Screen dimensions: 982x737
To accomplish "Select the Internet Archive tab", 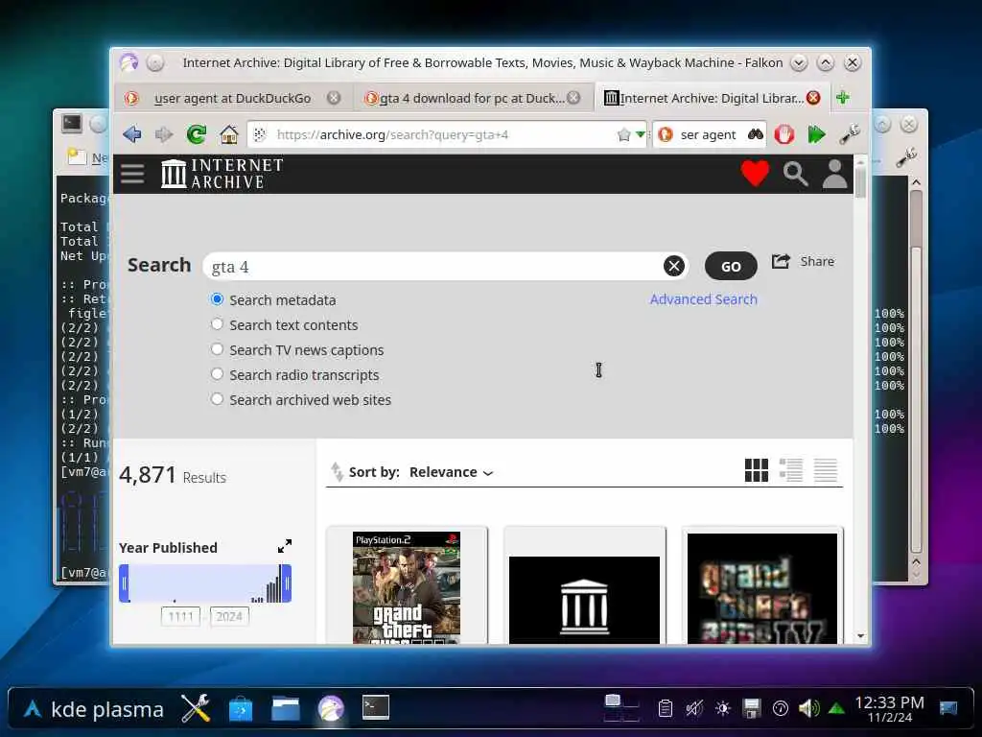I will (x=713, y=99).
